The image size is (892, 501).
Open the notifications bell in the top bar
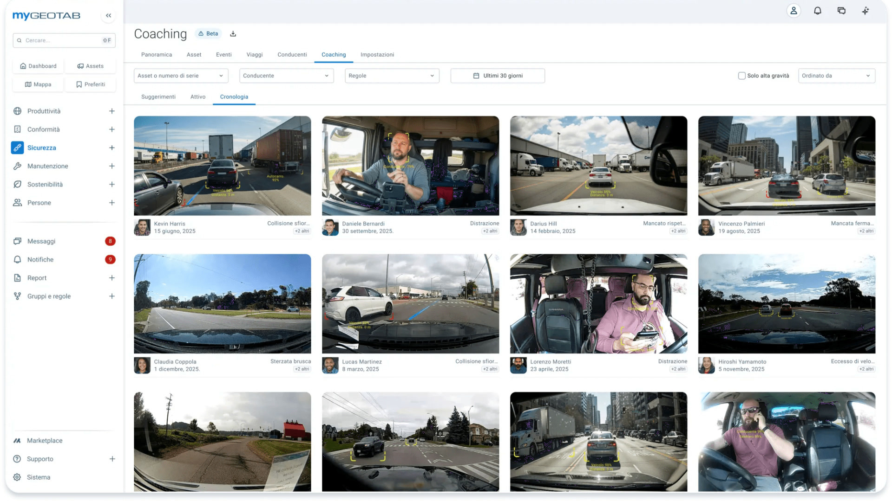click(x=818, y=10)
